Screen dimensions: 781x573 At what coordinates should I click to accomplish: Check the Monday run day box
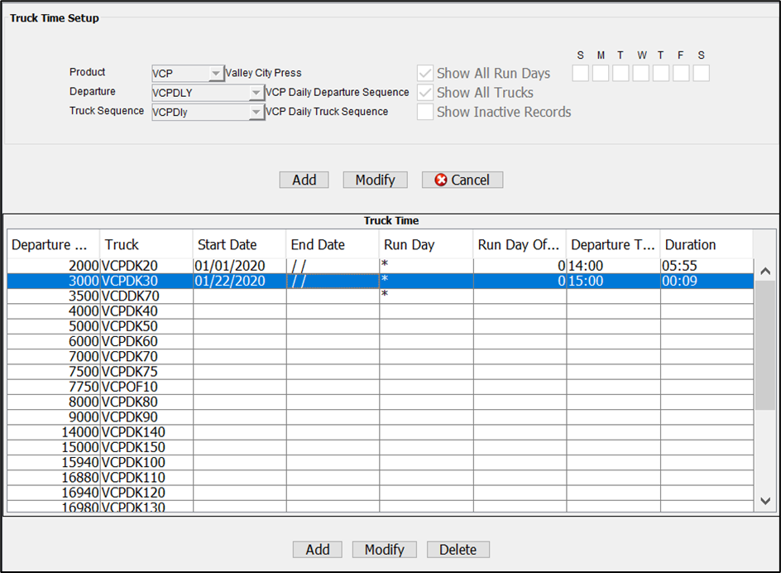point(601,73)
